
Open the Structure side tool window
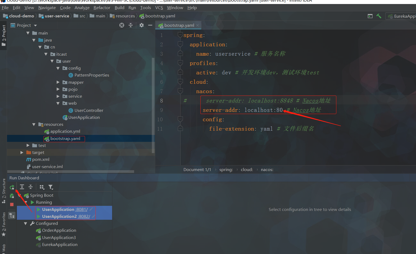[3, 191]
